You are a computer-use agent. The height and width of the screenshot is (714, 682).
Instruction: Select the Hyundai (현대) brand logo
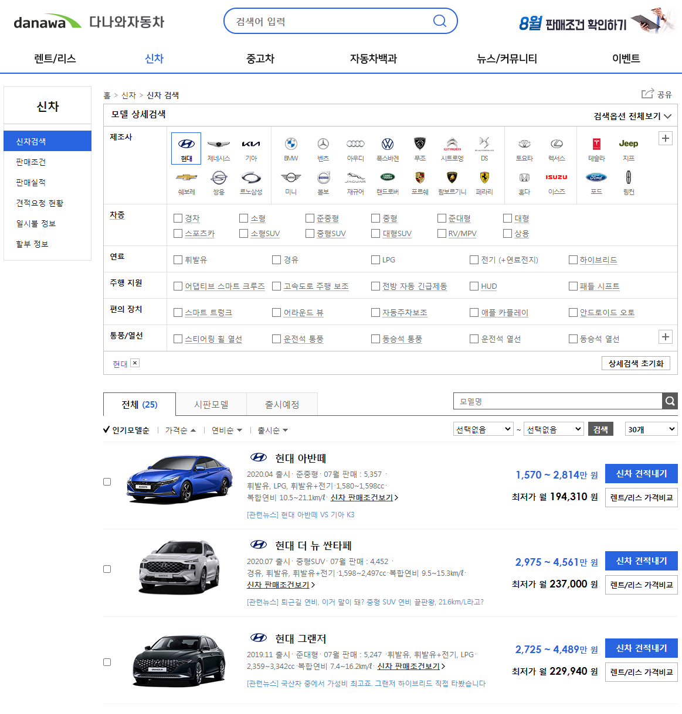(x=186, y=148)
